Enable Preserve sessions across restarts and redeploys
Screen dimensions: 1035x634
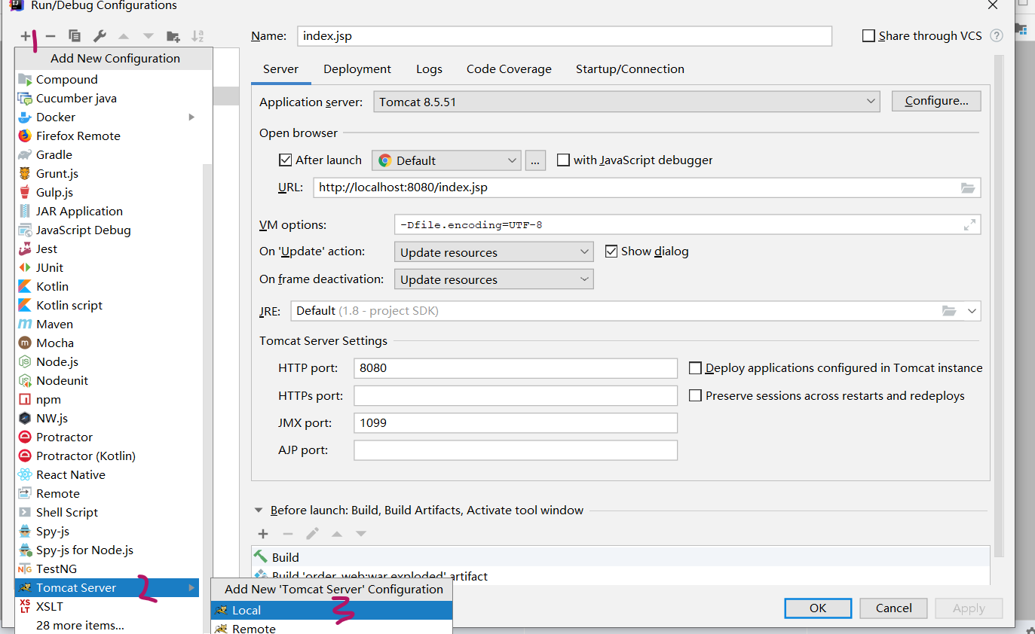695,395
